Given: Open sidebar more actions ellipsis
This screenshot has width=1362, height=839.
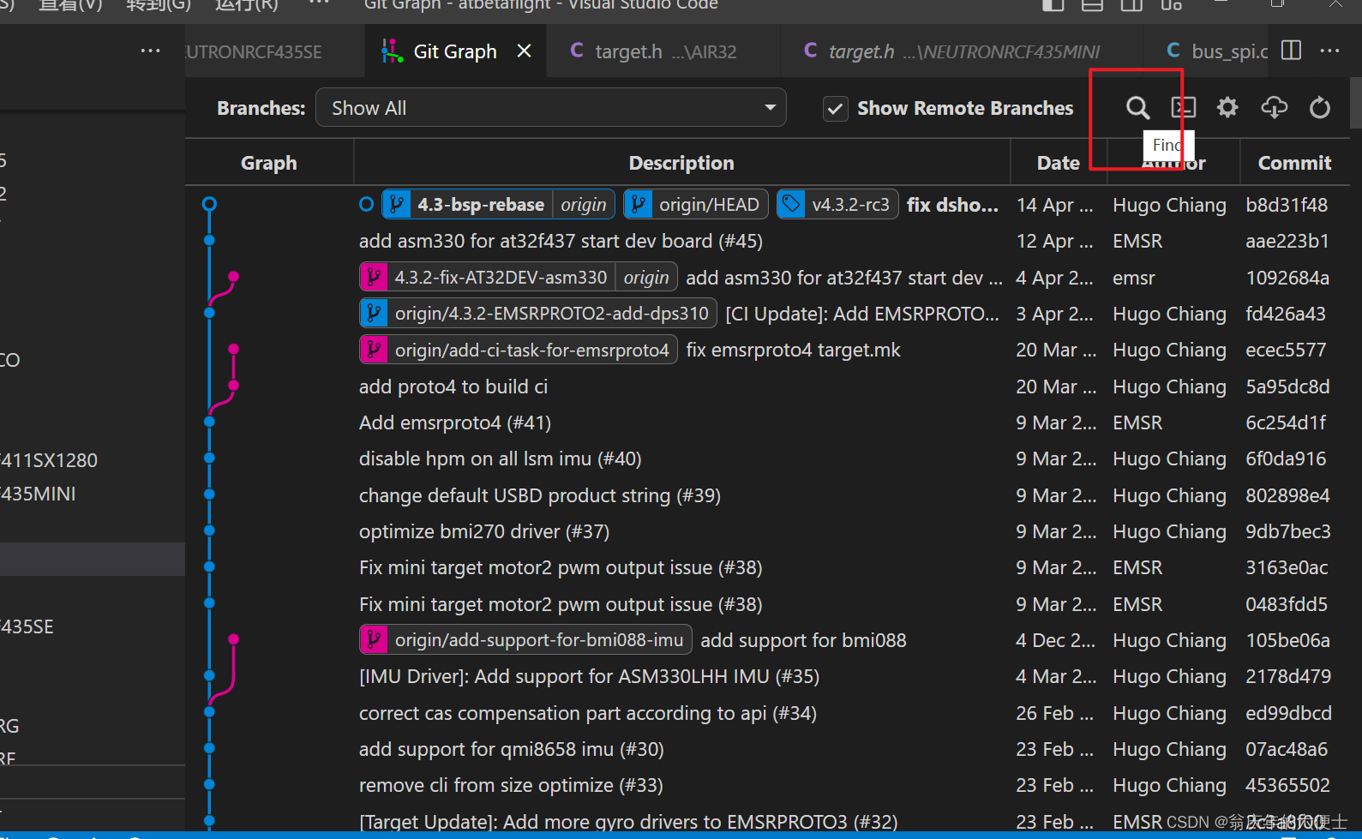Looking at the screenshot, I should (150, 51).
